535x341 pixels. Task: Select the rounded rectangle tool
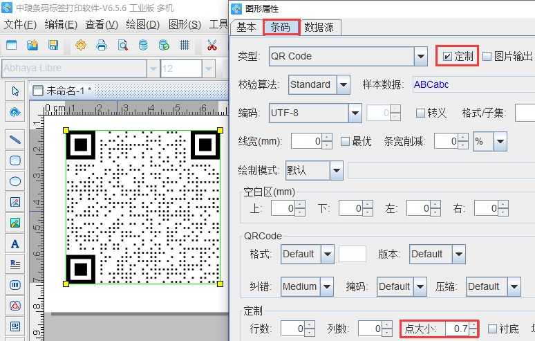click(15, 160)
